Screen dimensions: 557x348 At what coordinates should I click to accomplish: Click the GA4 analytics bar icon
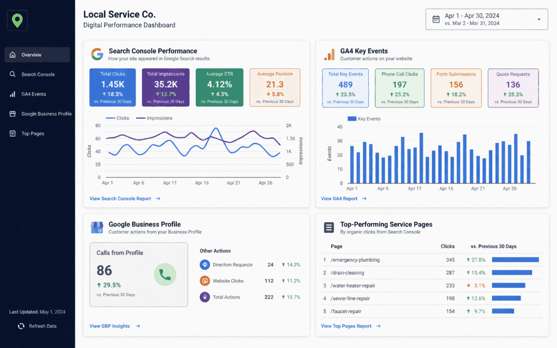(x=329, y=54)
